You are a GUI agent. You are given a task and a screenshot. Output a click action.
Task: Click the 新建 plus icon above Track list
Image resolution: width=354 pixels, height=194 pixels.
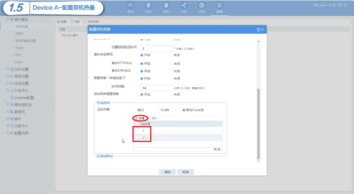(x=136, y=118)
